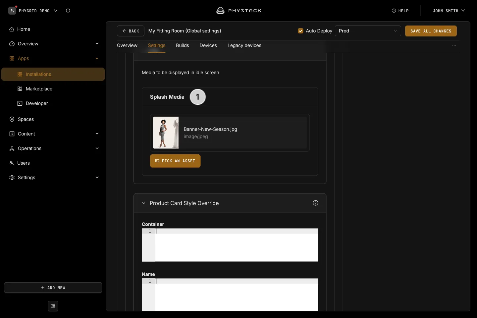This screenshot has width=477, height=318.
Task: Click the Banner-New-Season.jpg thumbnail
Action: (166, 132)
